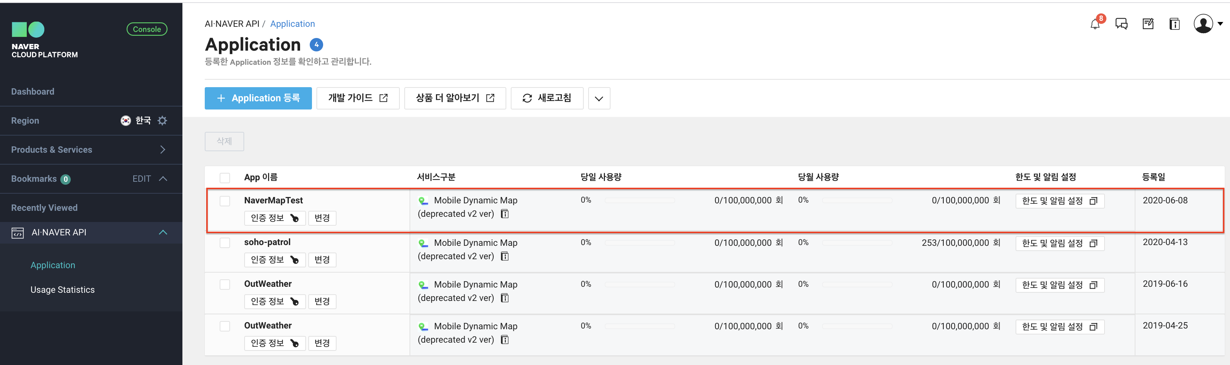Click soho-patrol monthly usage progress bar
1230x365 pixels.
(857, 243)
